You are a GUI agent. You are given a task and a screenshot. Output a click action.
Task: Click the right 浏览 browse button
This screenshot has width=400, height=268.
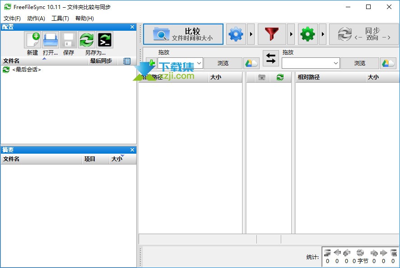[x=360, y=63]
